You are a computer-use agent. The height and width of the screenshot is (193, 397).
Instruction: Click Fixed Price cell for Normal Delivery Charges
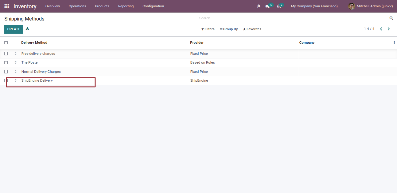click(199, 72)
